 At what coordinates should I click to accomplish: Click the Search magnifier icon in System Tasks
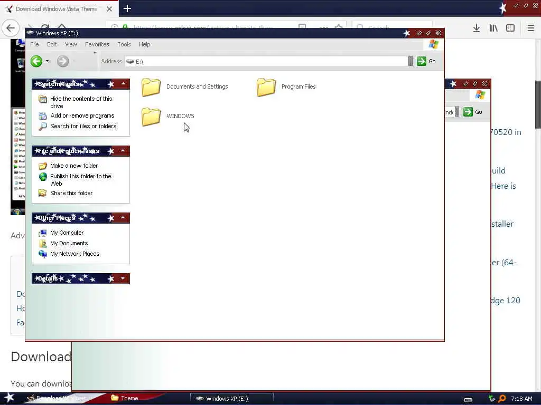(43, 127)
